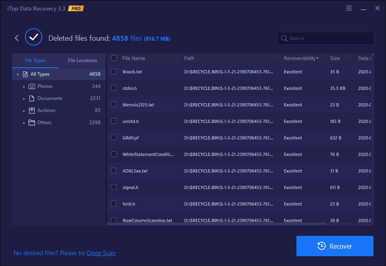
Task: Open the Deep Scan link
Action: (101, 253)
